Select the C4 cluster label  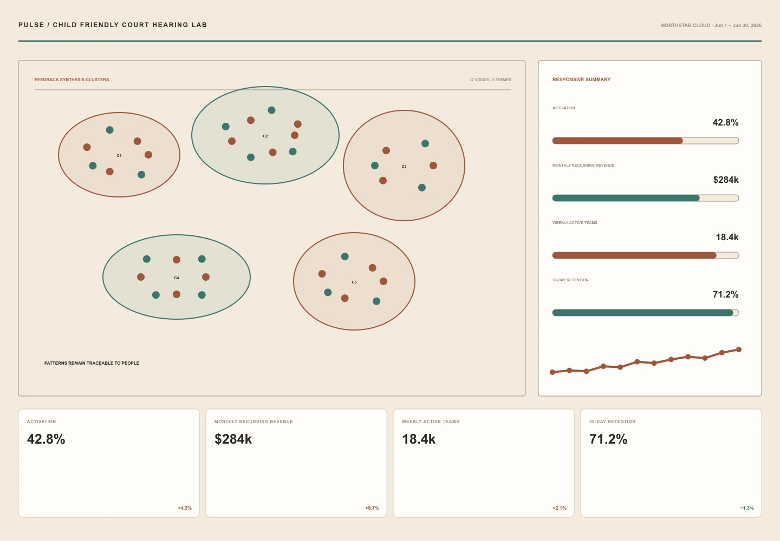(x=177, y=278)
